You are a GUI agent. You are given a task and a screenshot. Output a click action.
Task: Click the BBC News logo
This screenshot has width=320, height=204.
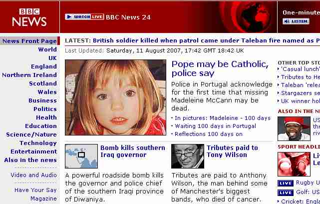(x=29, y=17)
